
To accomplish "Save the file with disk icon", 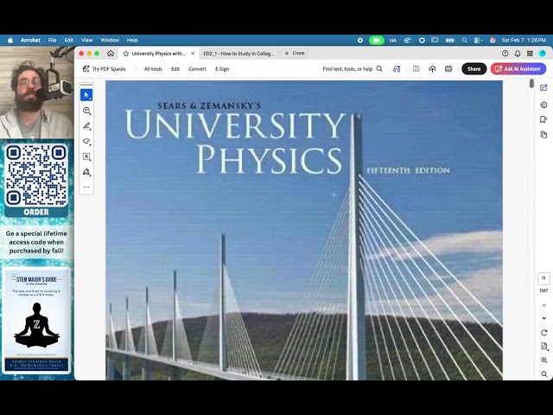I will tap(416, 69).
